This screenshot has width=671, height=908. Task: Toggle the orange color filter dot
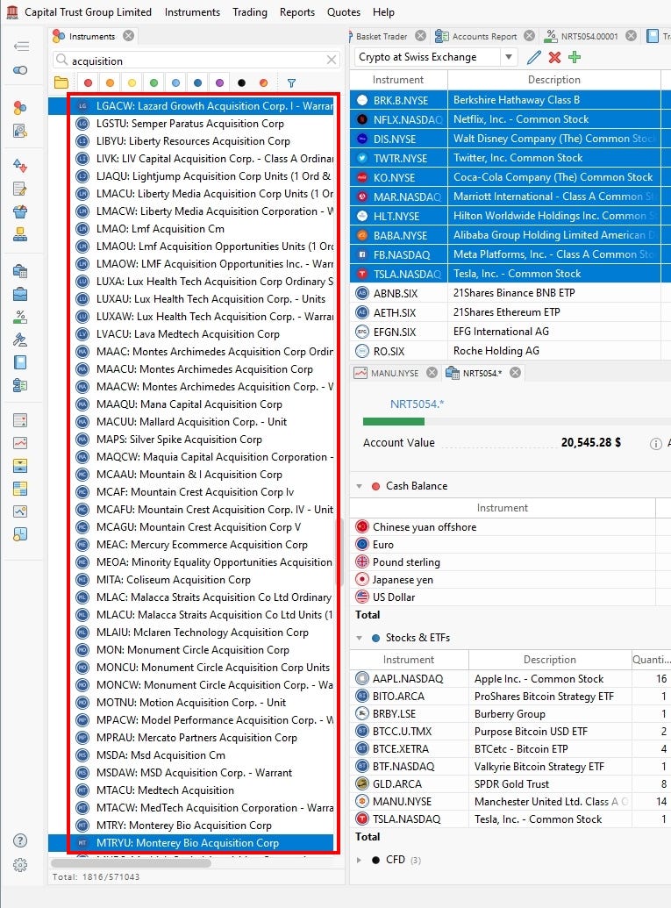coord(110,82)
